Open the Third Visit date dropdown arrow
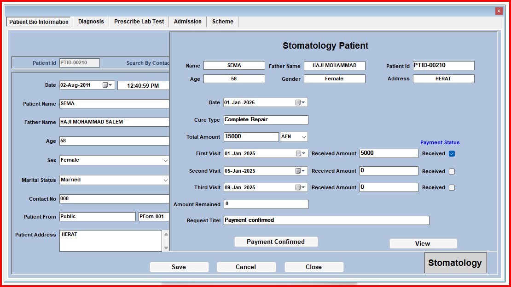This screenshot has width=511, height=287. (x=303, y=187)
